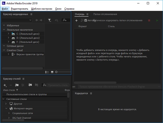The height and width of the screenshot is (123, 163).
Task: Click the import presets icon
Action: pos(30,85)
